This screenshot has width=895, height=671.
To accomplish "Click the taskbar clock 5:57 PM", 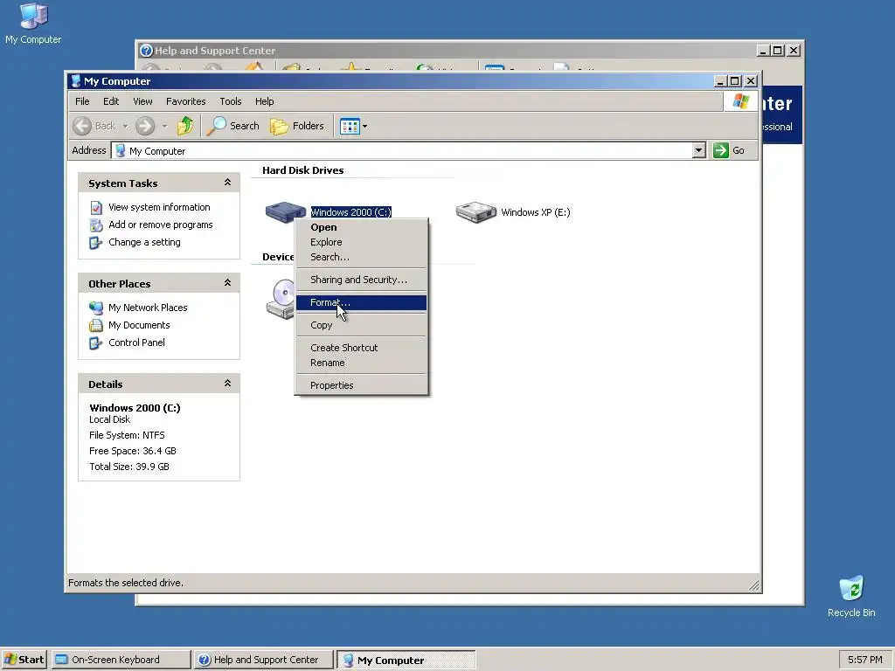I will (864, 660).
